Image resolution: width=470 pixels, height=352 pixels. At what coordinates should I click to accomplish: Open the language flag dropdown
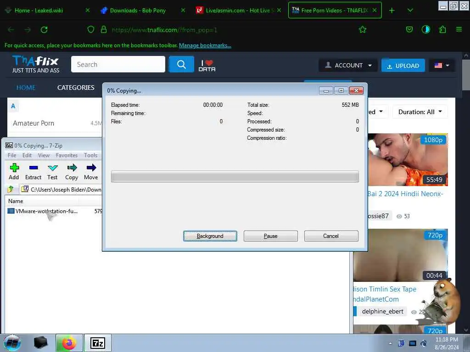442,65
